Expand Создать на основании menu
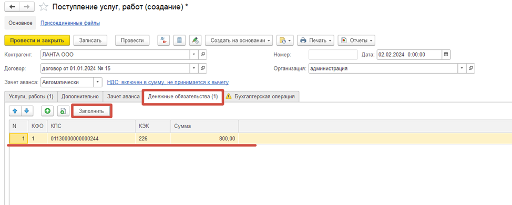The width and height of the screenshot is (512, 205). point(239,40)
